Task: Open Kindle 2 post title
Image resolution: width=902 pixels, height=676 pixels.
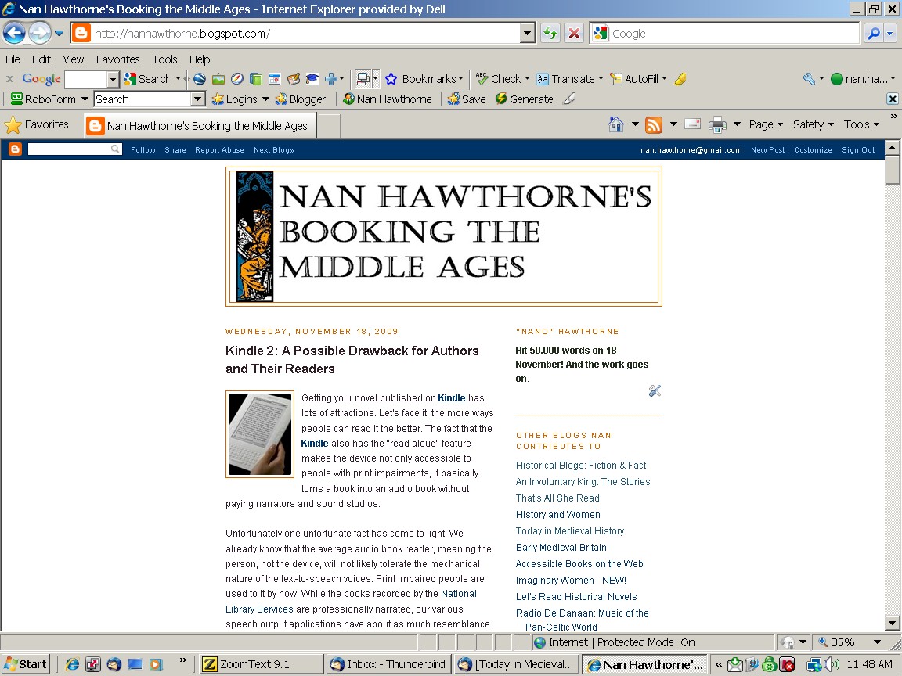Action: pyautogui.click(x=352, y=360)
